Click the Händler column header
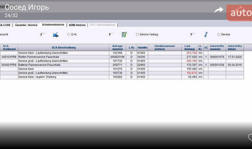 (x=143, y=48)
